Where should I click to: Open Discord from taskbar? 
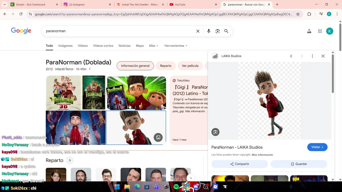pos(196,187)
